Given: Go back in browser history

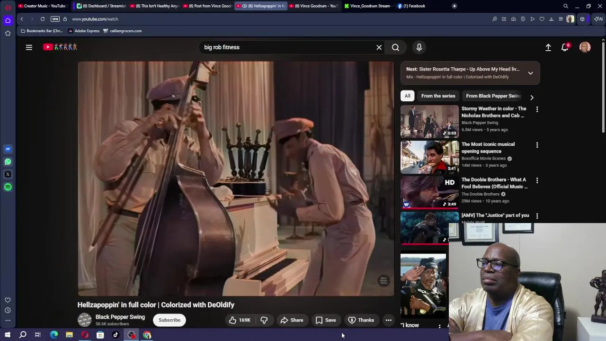Looking at the screenshot, I should pos(22,19).
